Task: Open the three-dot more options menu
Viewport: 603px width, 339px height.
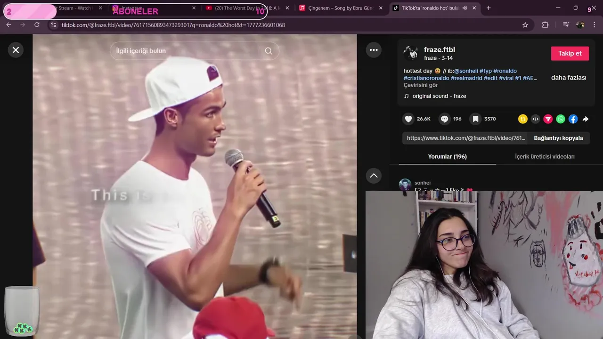Action: (374, 50)
